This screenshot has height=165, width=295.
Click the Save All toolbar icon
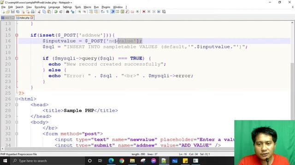[18, 11]
